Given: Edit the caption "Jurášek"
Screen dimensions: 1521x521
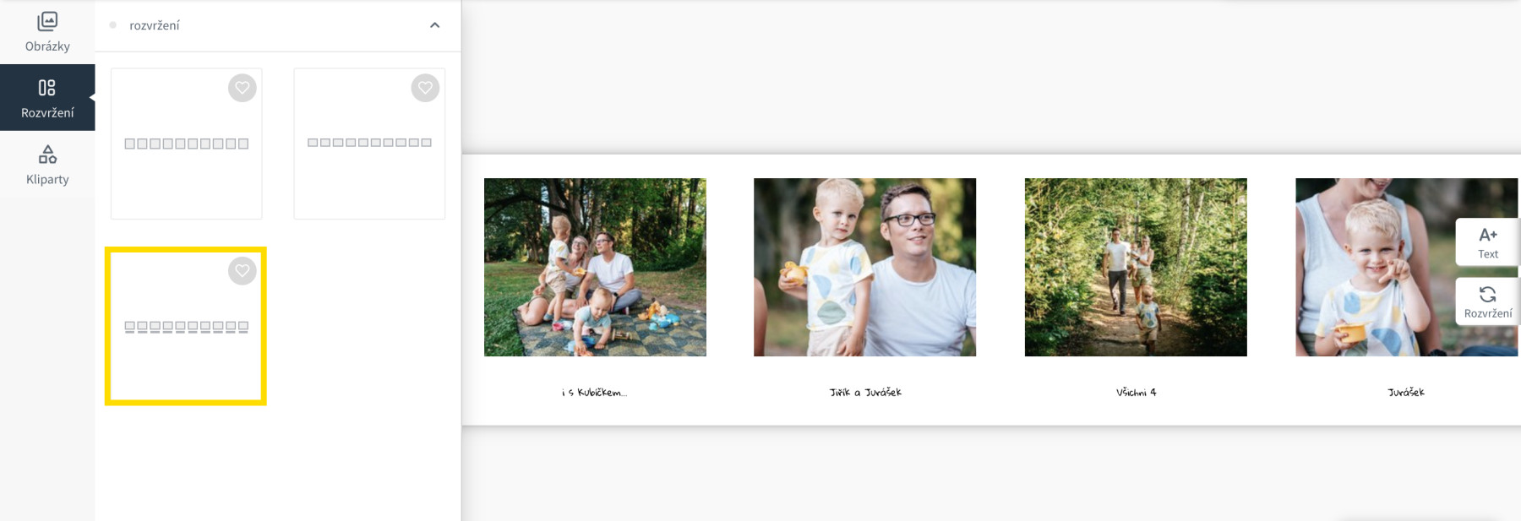Looking at the screenshot, I should click(1406, 392).
